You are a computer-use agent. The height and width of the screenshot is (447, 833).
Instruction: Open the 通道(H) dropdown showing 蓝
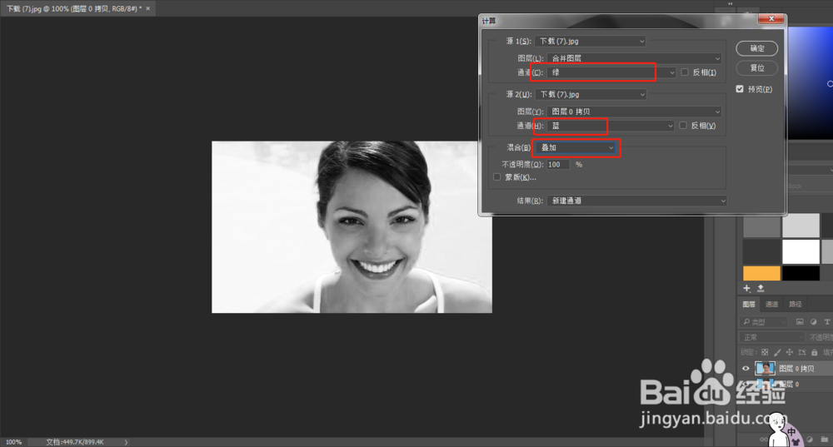pos(611,126)
